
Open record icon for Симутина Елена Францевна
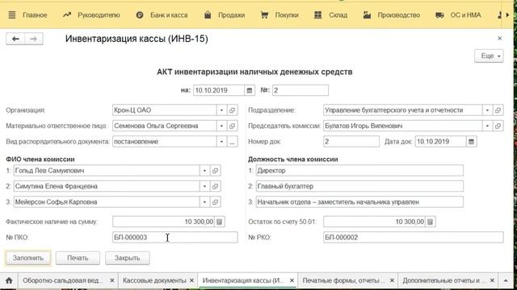tap(216, 186)
